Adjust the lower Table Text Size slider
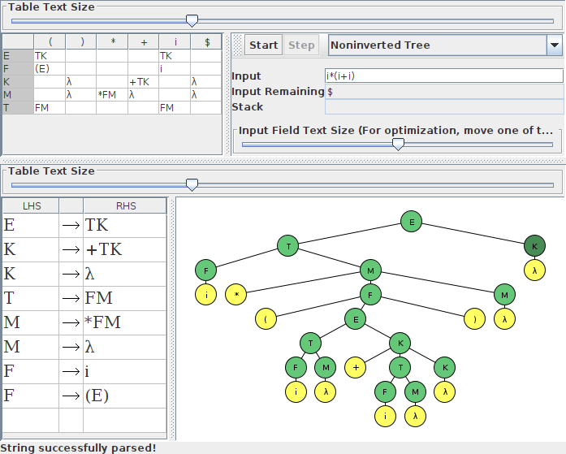Image resolution: width=566 pixels, height=454 pixels. (x=192, y=185)
